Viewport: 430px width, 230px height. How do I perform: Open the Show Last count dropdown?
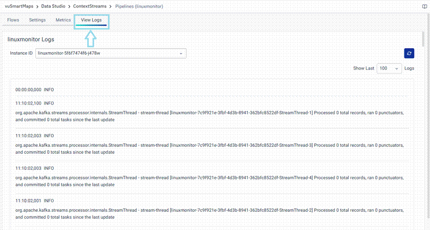pos(389,68)
